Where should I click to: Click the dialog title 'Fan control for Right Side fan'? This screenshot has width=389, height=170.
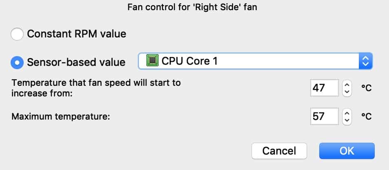192,7
